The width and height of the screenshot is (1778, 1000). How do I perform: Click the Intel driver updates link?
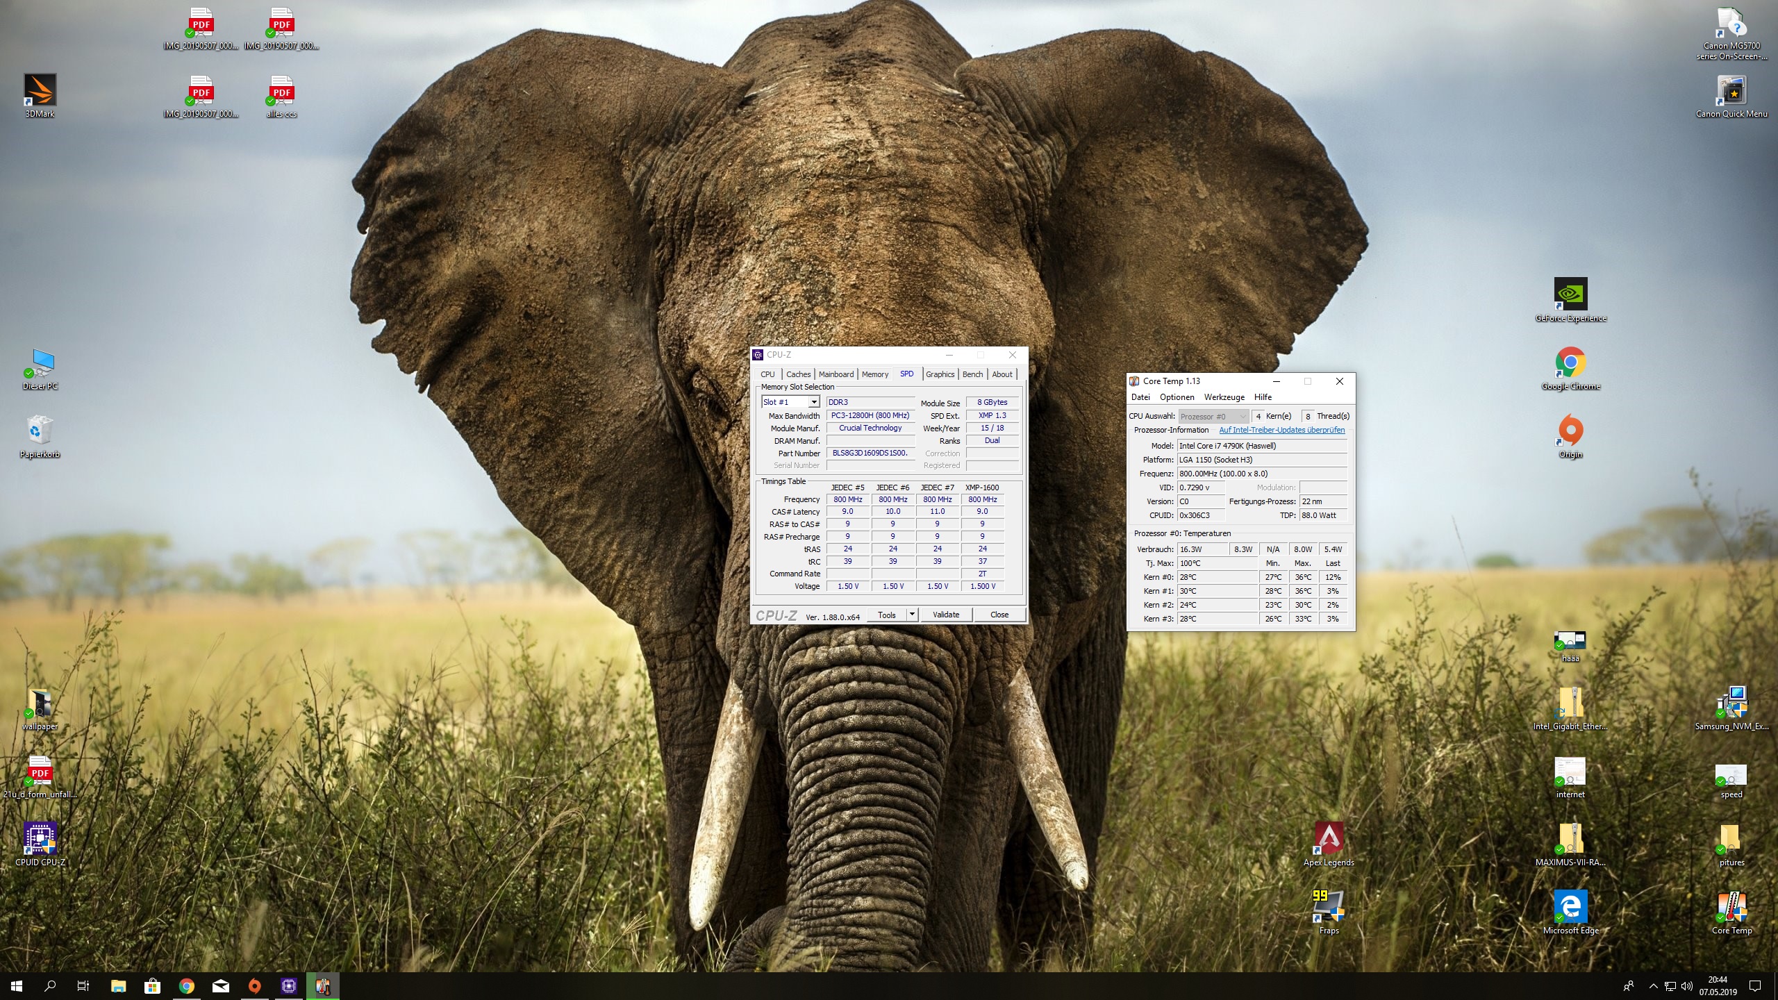click(1281, 430)
